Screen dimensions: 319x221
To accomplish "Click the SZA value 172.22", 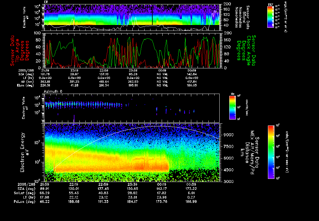I will [x=191, y=189].
